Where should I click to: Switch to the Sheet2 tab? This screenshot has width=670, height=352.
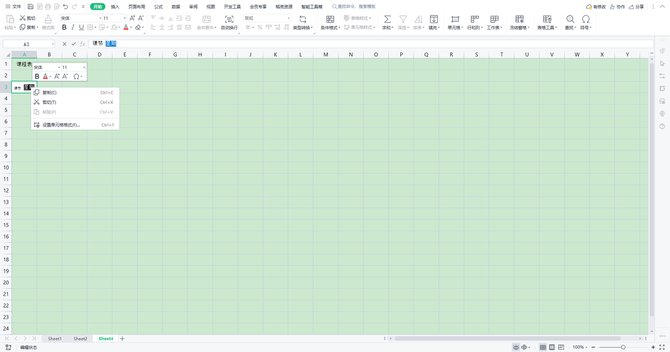point(80,339)
